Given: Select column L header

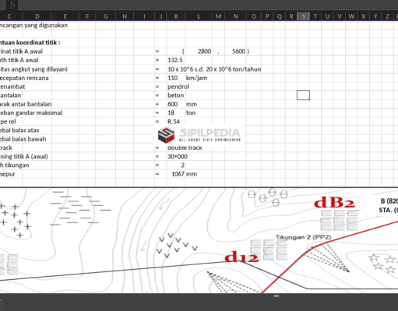Looking at the screenshot, I should [x=199, y=16].
